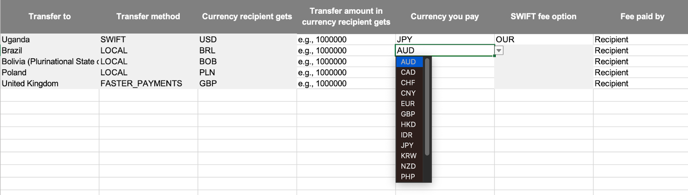The image size is (688, 195).
Task: Choose IDR from the dropdown
Action: tap(409, 135)
